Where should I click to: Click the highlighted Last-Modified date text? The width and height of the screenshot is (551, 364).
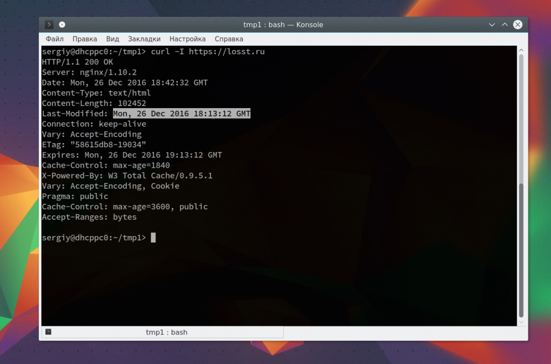click(x=182, y=114)
